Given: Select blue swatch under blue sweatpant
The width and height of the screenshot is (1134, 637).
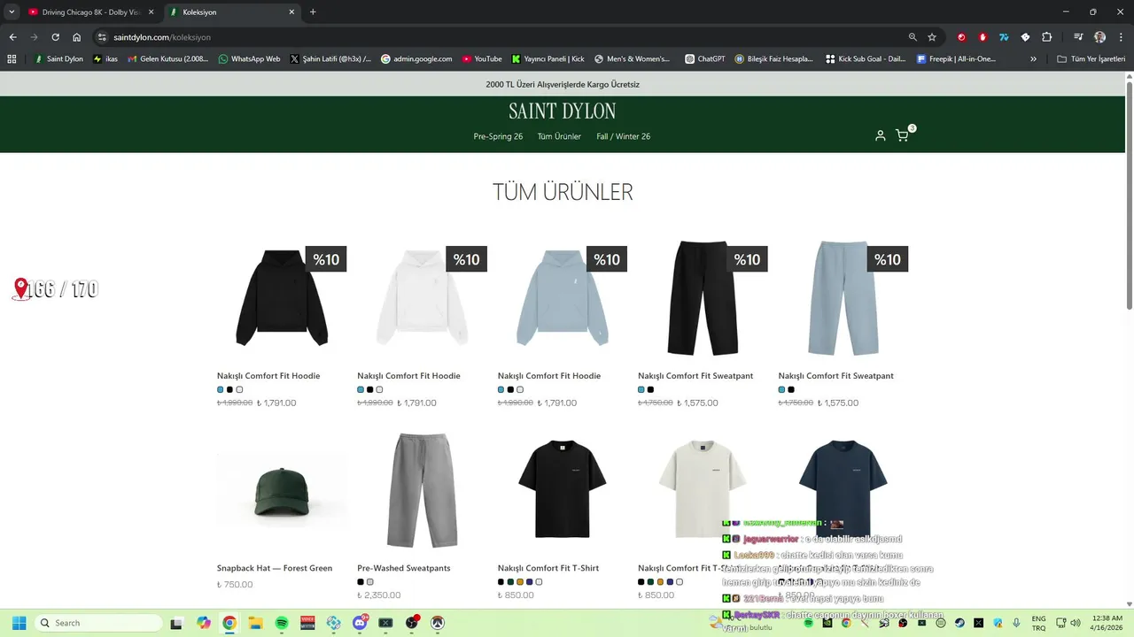Looking at the screenshot, I should click(x=781, y=389).
